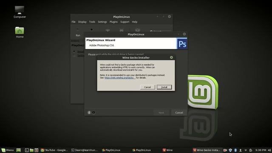
Task: Click the Remove X toolbar icon in PlayOnLinux
Action: click(122, 30)
